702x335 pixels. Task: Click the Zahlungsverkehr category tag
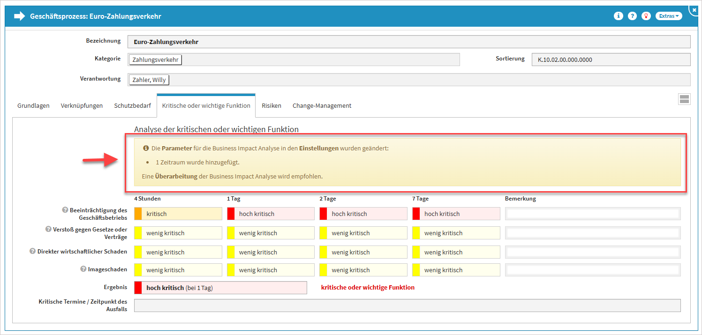pyautogui.click(x=155, y=60)
